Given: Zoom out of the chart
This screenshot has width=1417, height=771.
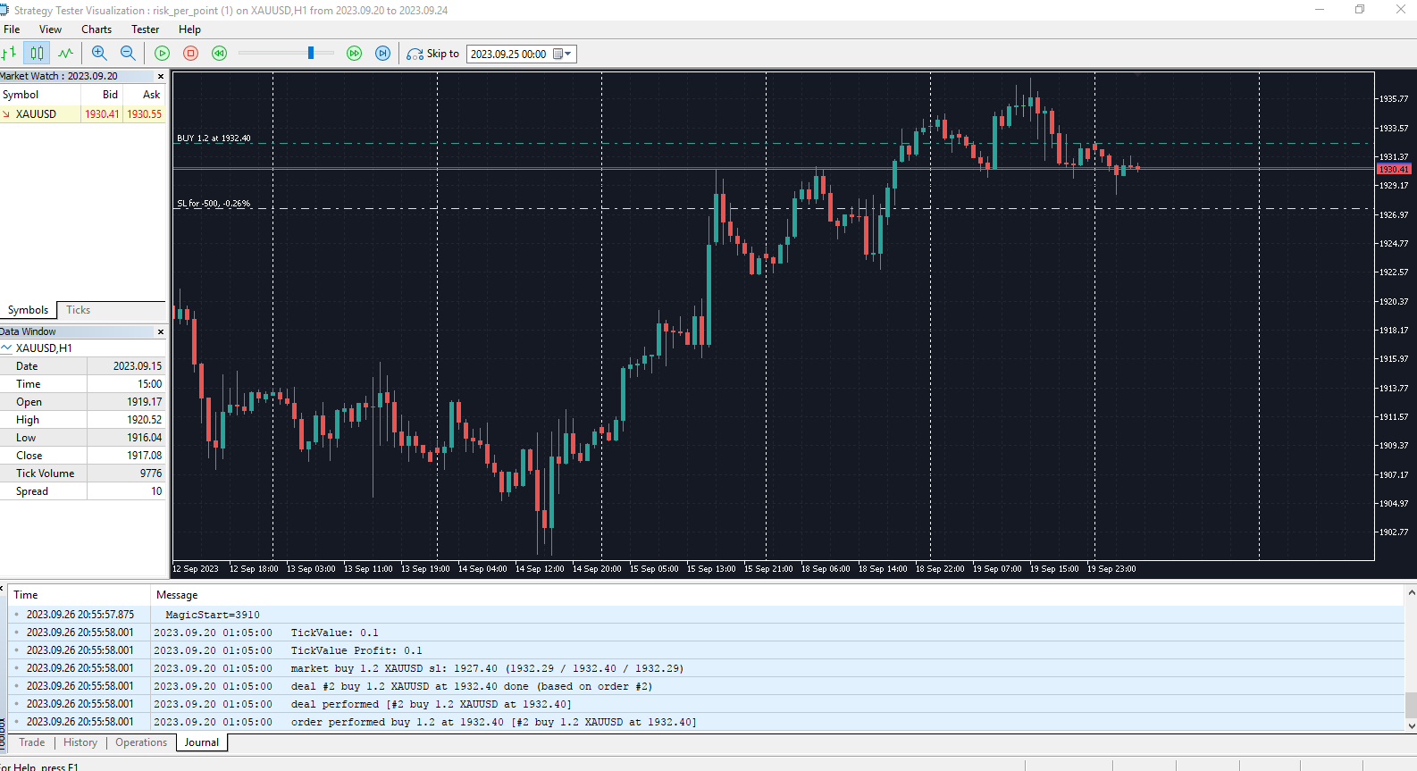Looking at the screenshot, I should click(128, 54).
